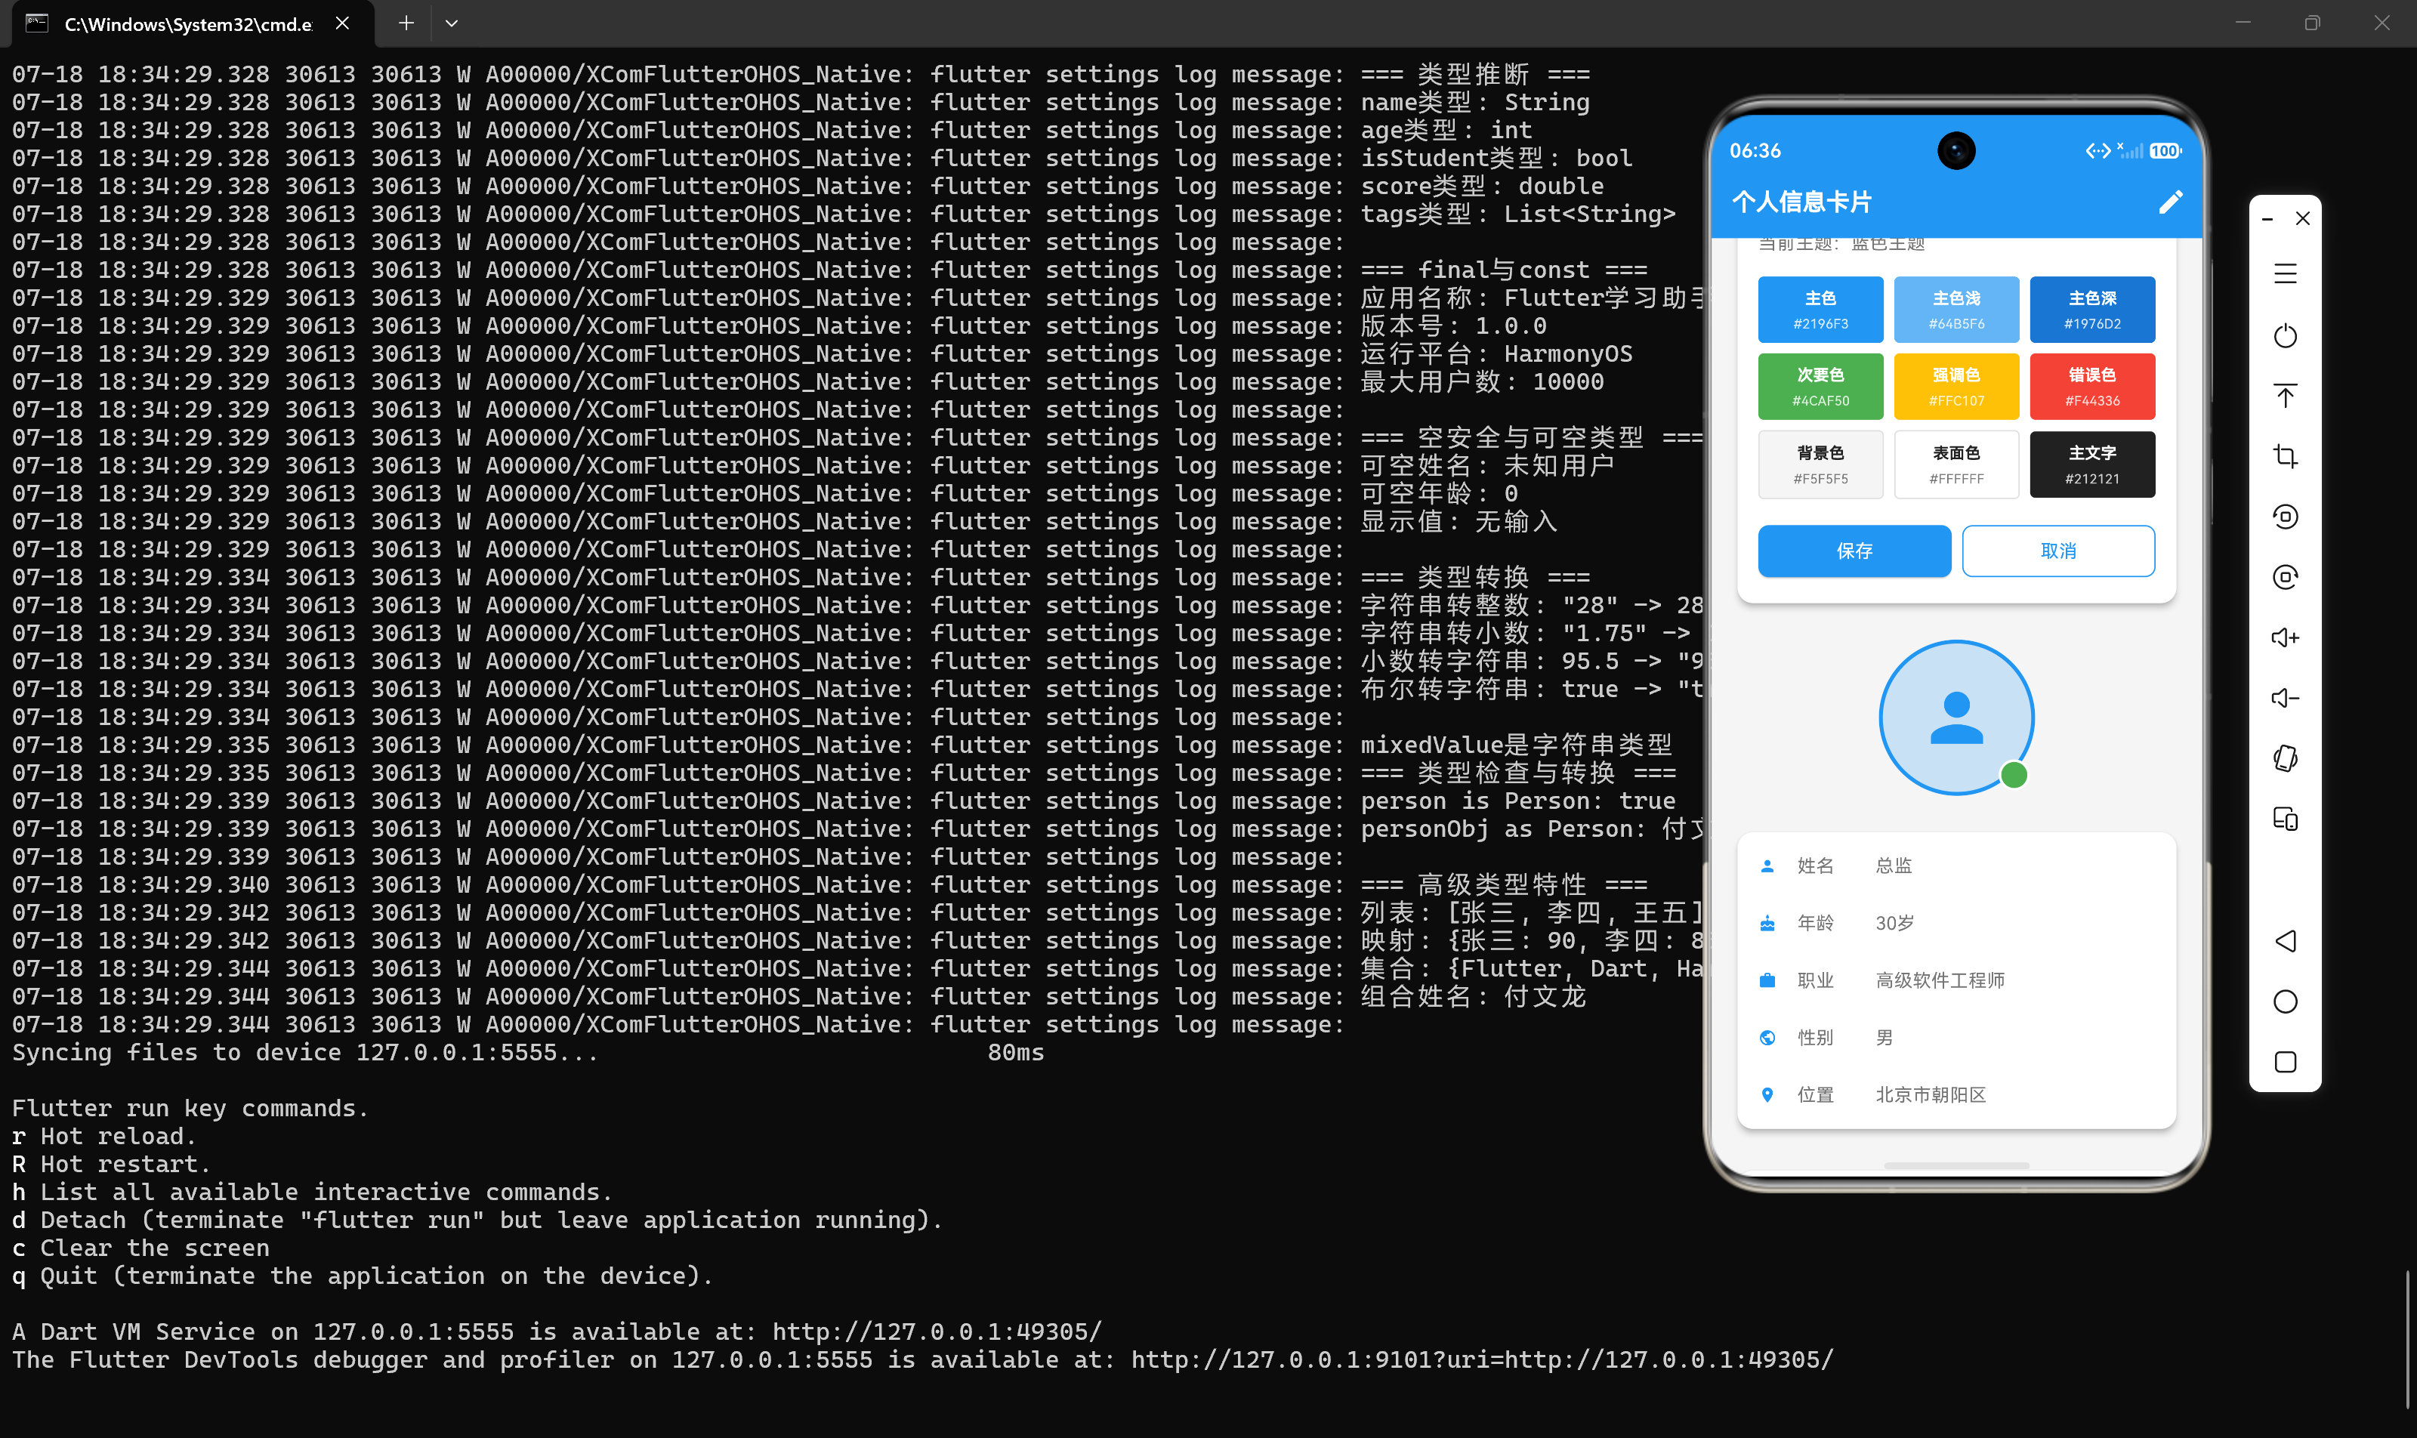2417x1438 pixels.
Task: Click the terminal vertical scrollbar thumb
Action: pos(2407,1340)
